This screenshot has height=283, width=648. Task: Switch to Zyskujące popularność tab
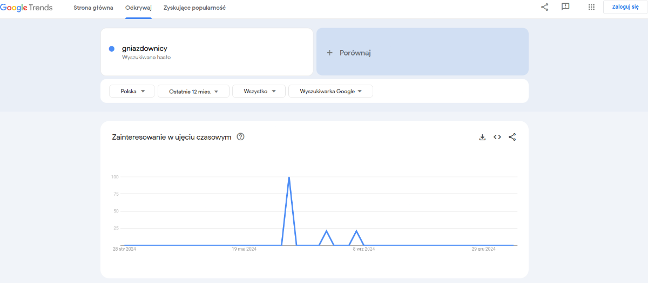194,8
